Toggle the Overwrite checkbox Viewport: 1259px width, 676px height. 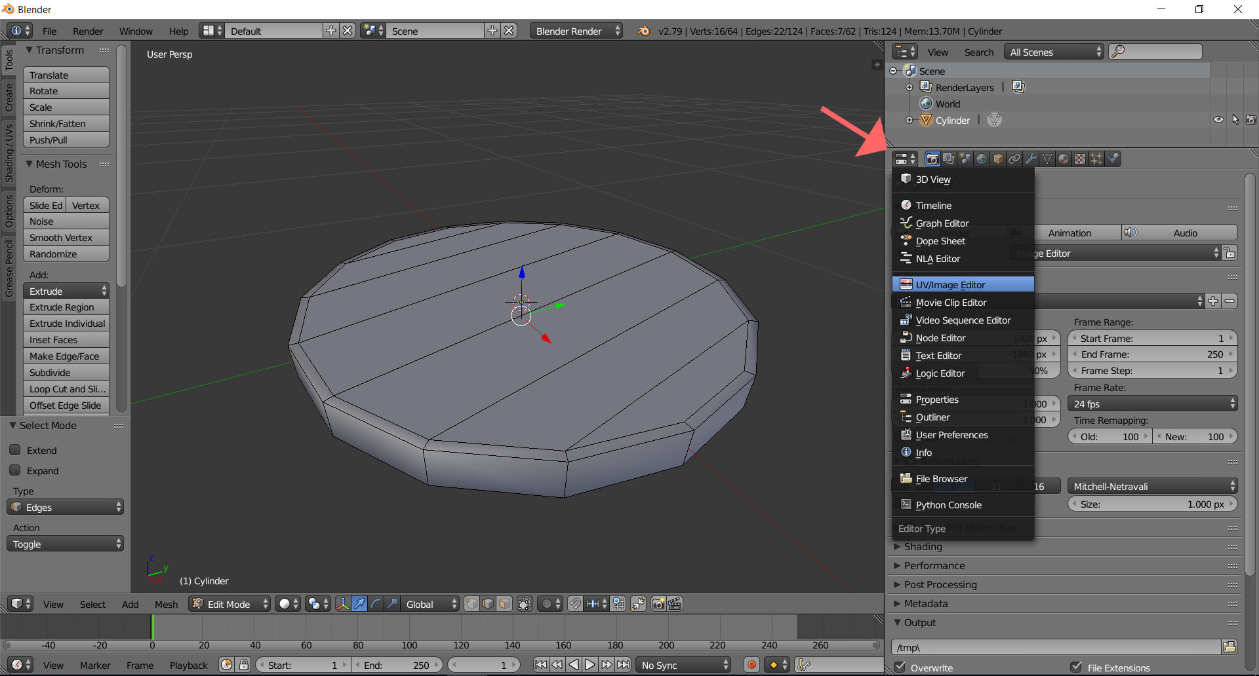[900, 667]
